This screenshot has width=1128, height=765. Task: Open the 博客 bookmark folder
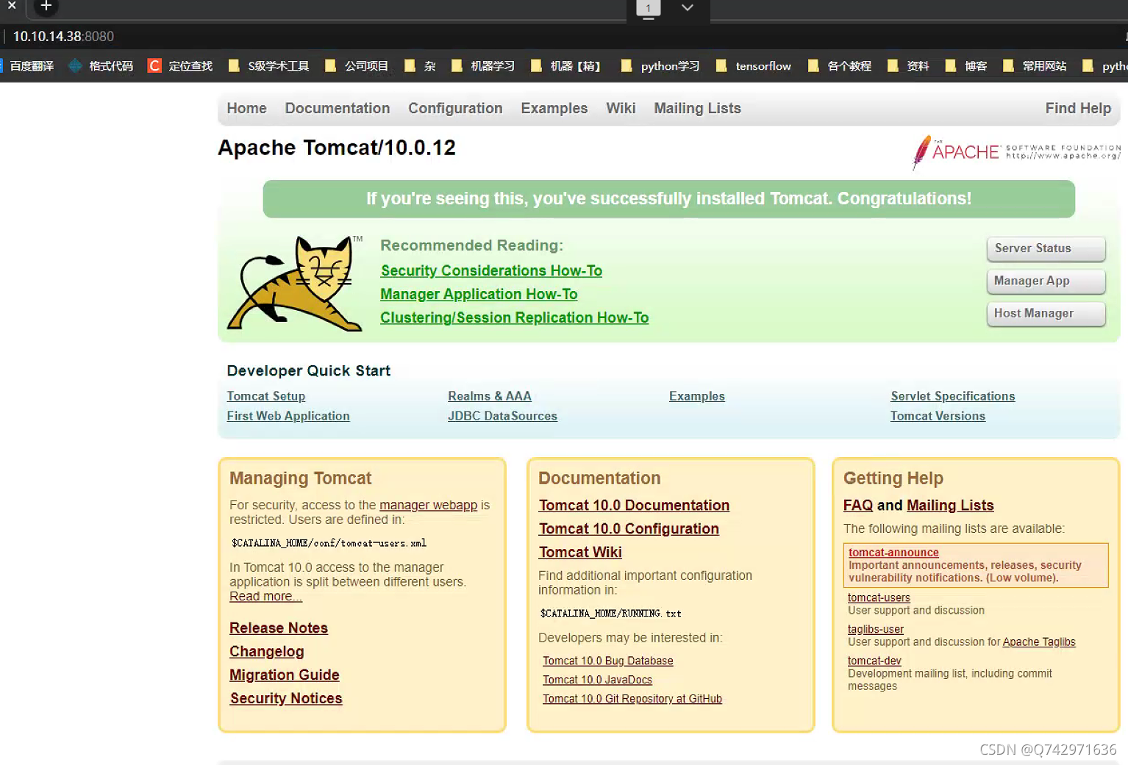[x=965, y=66]
